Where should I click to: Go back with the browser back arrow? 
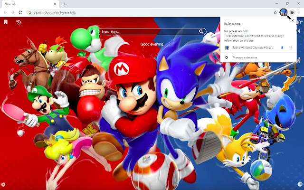(x=5, y=12)
